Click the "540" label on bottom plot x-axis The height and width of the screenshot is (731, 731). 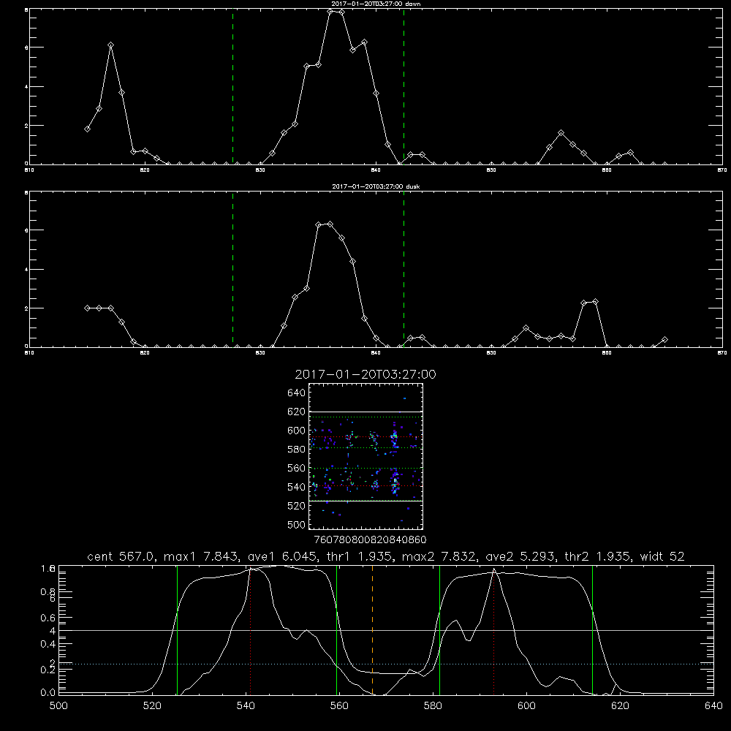[246, 706]
